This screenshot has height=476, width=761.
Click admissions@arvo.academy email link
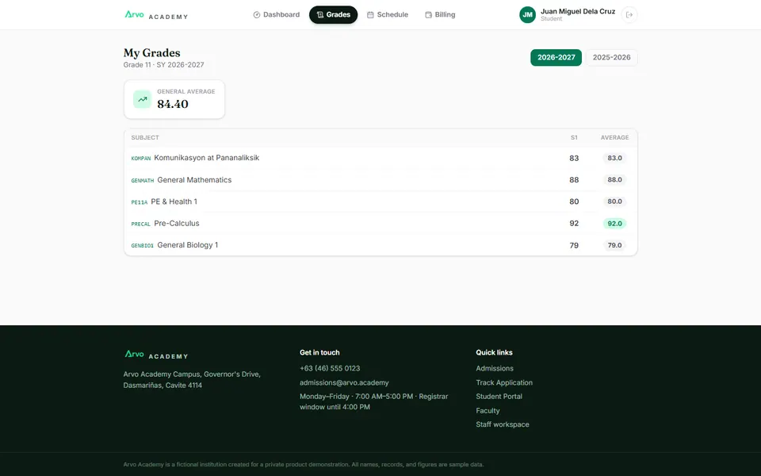tap(344, 382)
